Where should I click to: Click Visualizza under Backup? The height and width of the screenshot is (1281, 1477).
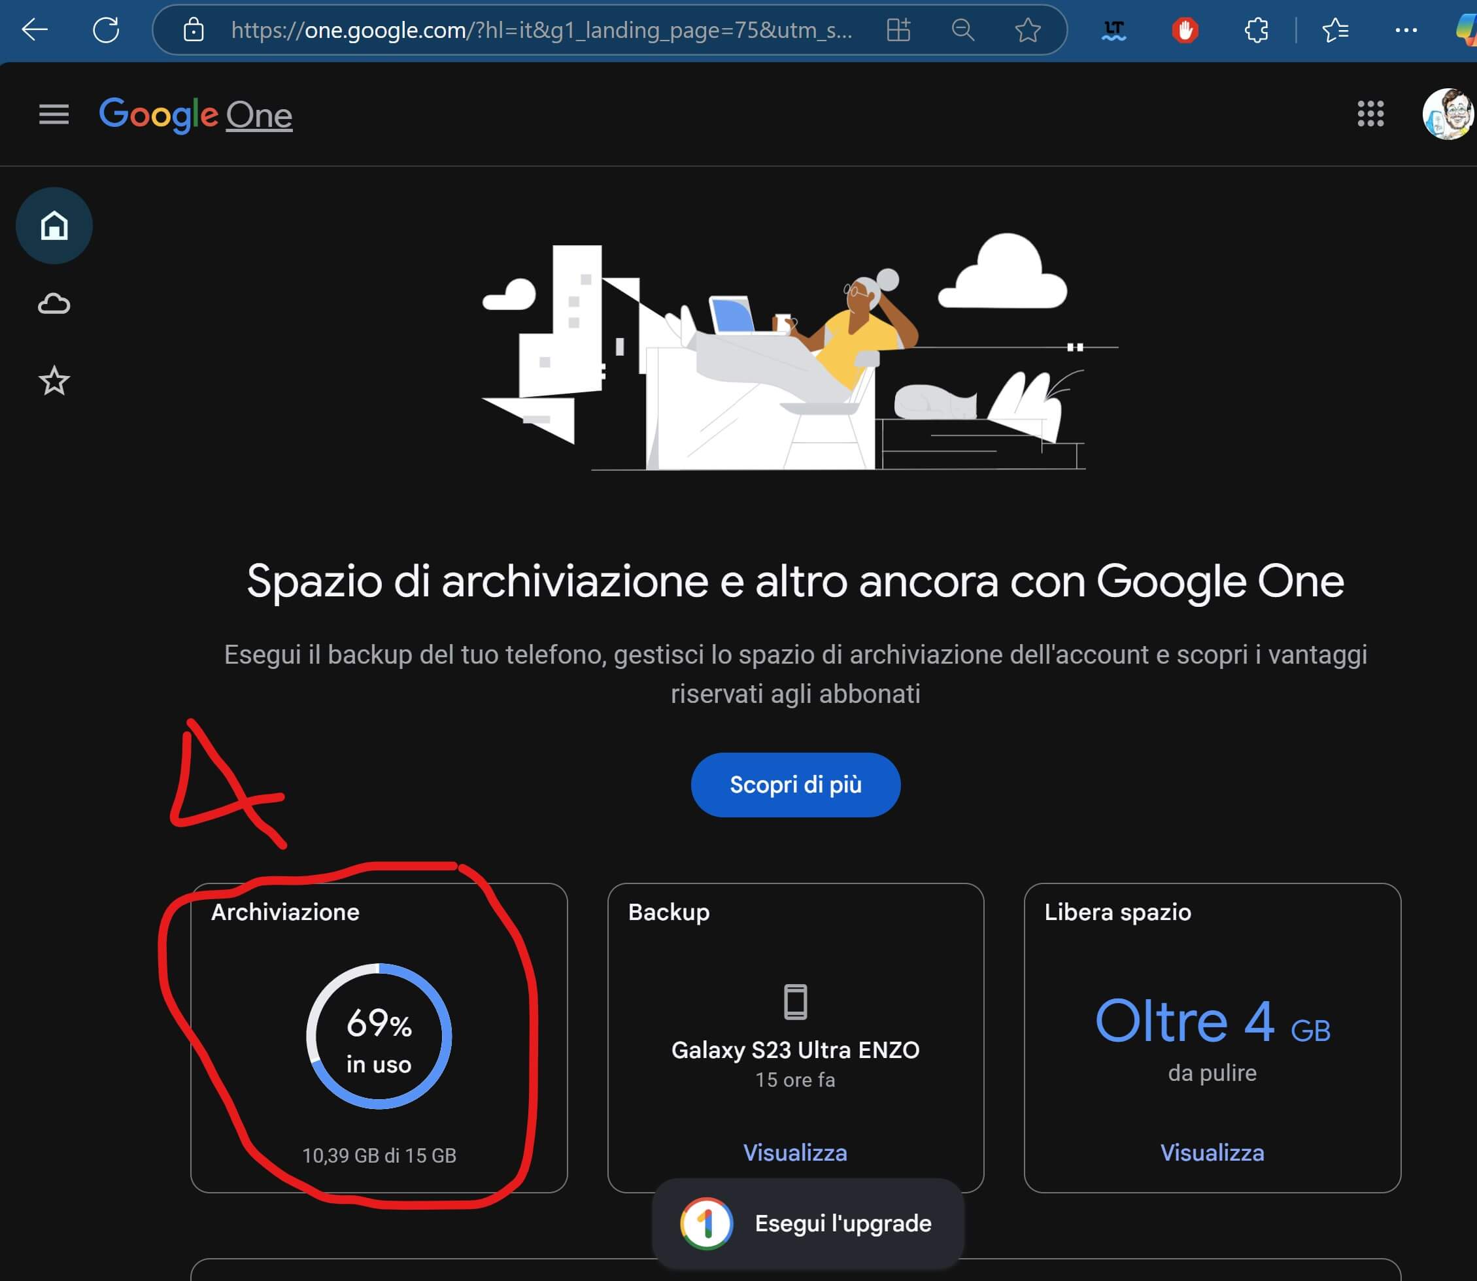click(795, 1153)
